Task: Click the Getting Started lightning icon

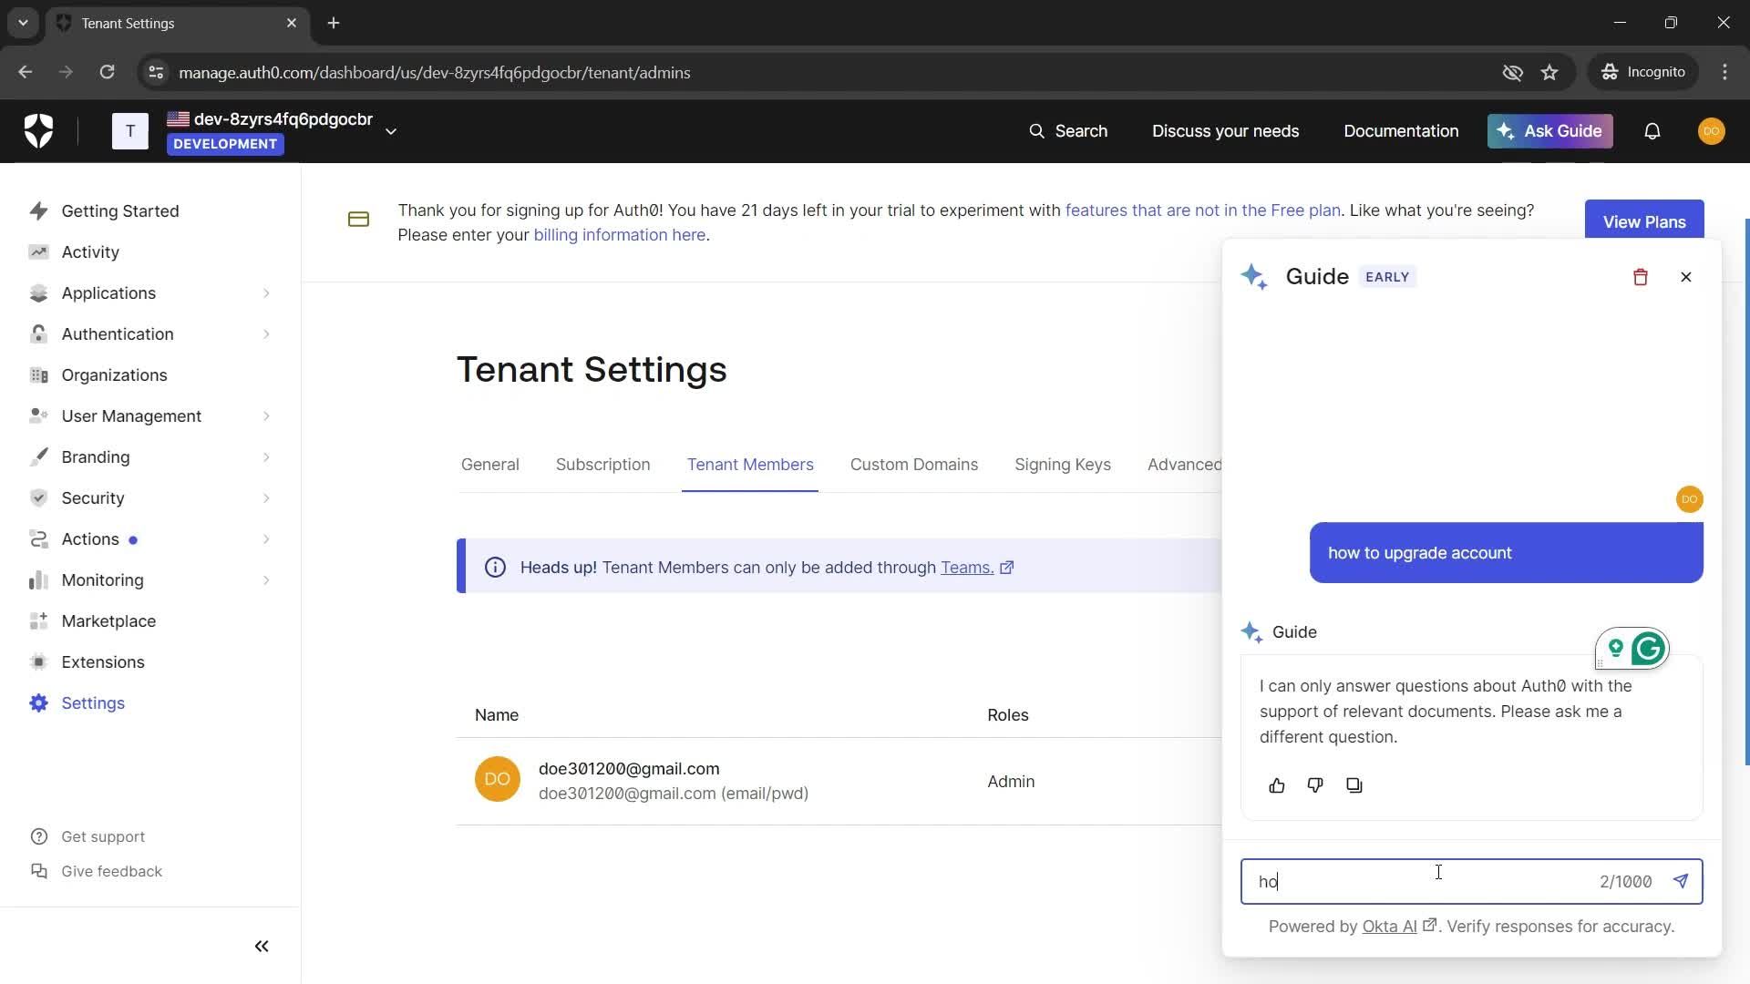Action: (x=38, y=210)
